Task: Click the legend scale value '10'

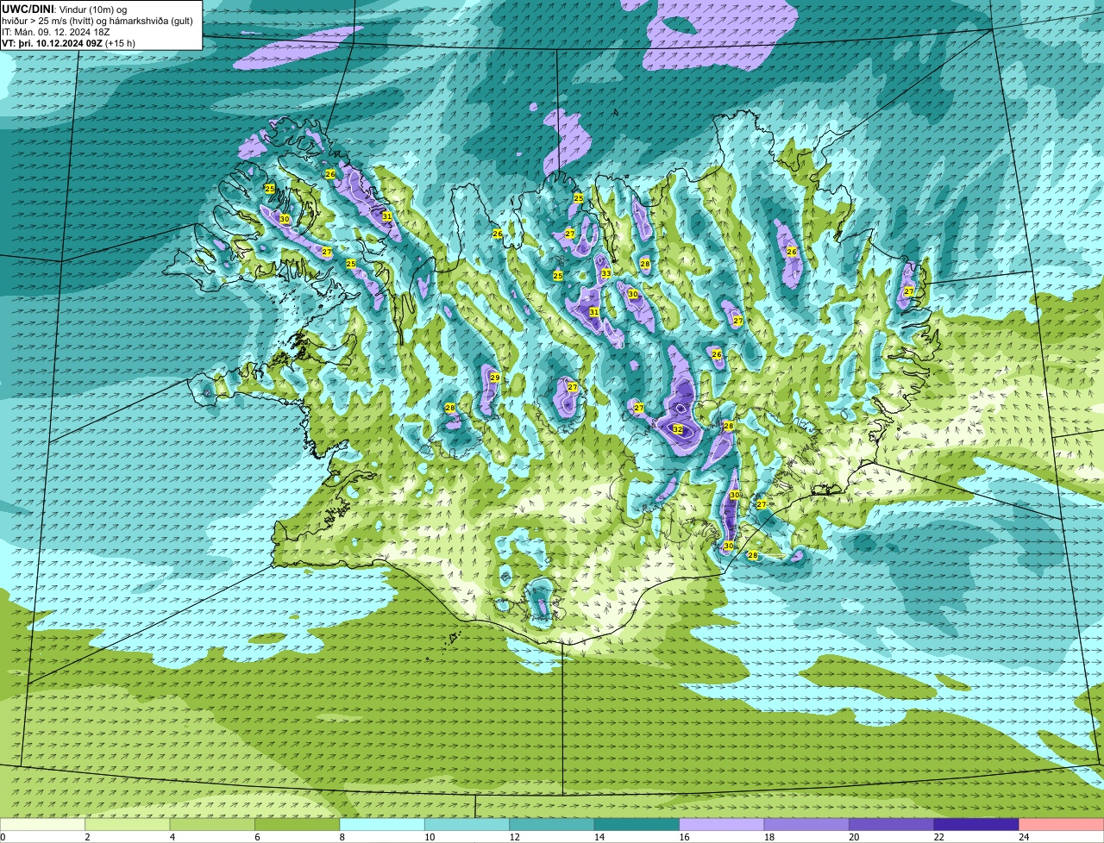Action: coord(430,837)
